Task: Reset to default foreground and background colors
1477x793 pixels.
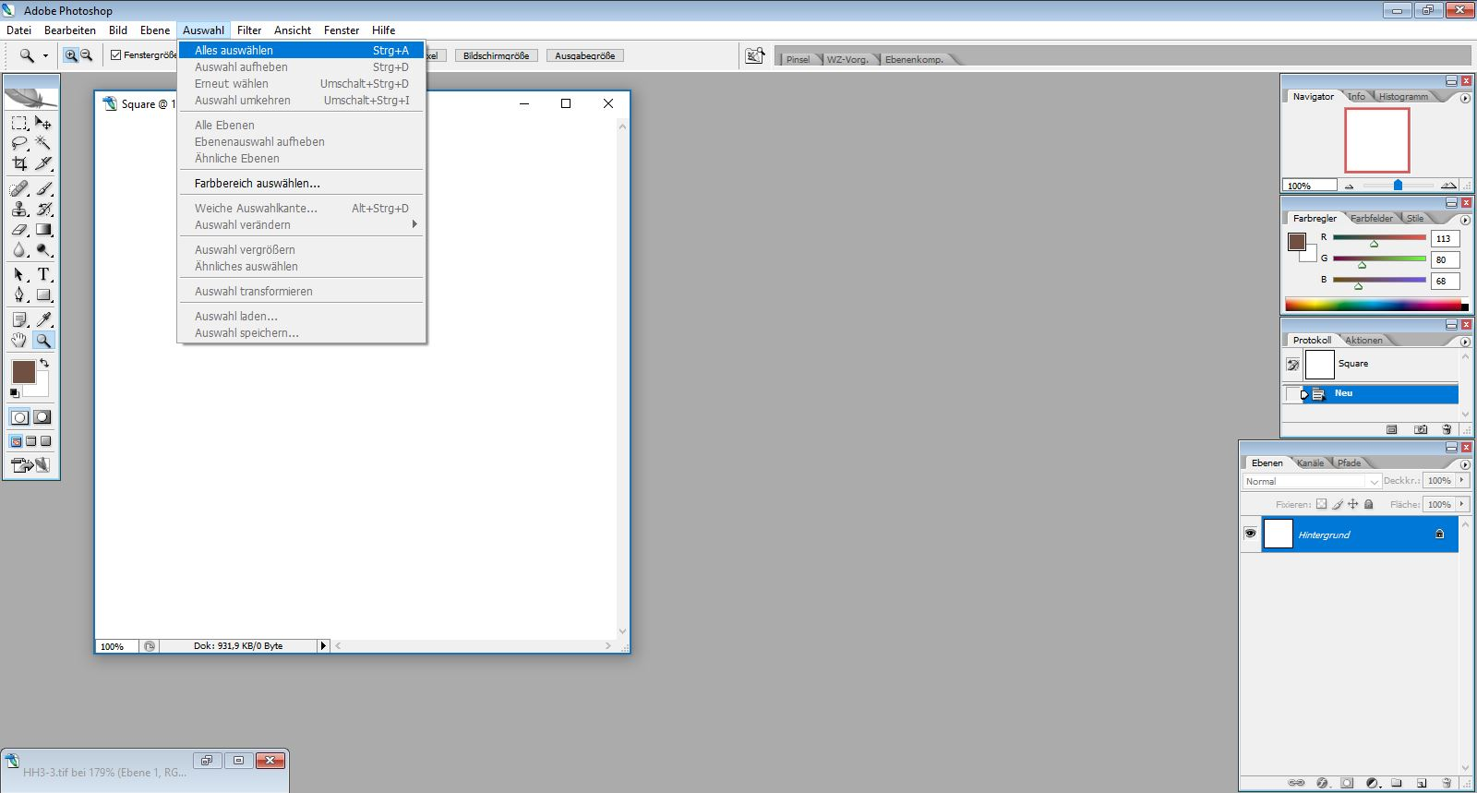Action: click(14, 392)
